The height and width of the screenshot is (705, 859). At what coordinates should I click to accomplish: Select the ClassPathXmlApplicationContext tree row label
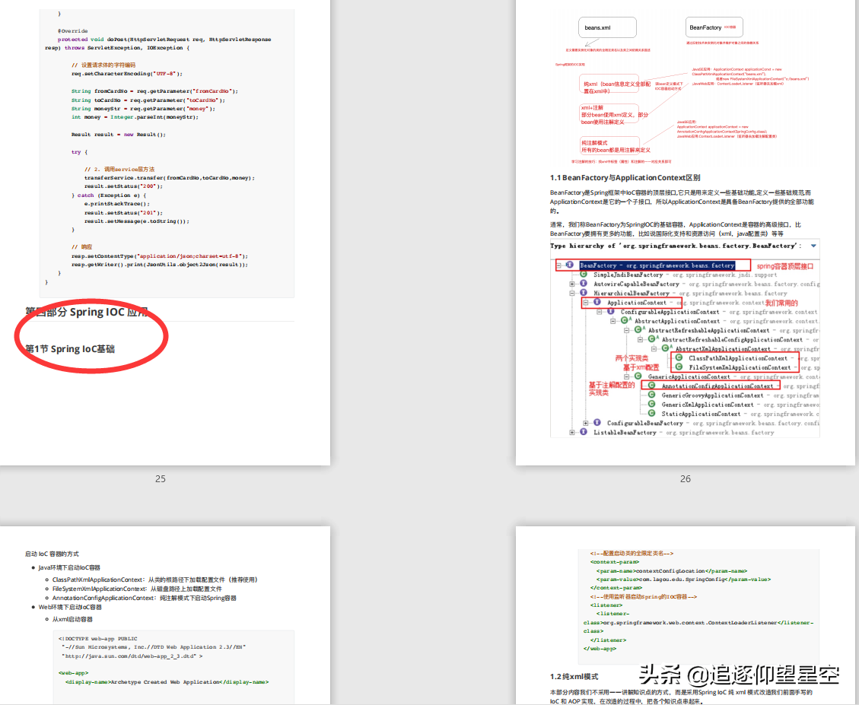(x=738, y=357)
